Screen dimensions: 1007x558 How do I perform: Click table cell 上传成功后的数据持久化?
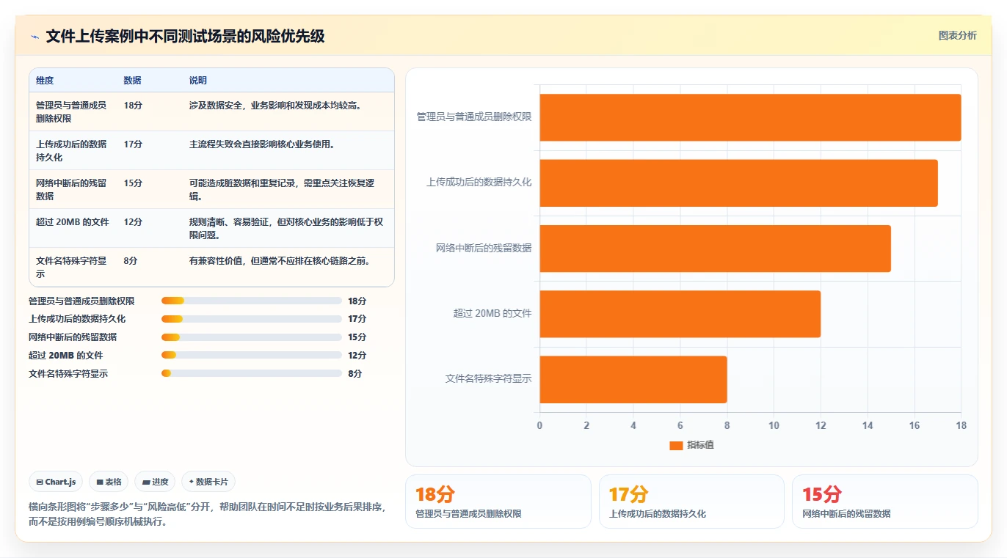(x=71, y=150)
